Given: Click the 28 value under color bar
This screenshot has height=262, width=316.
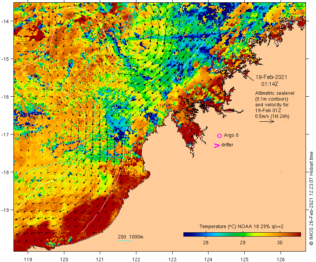Looking at the screenshot, I should (x=205, y=242).
